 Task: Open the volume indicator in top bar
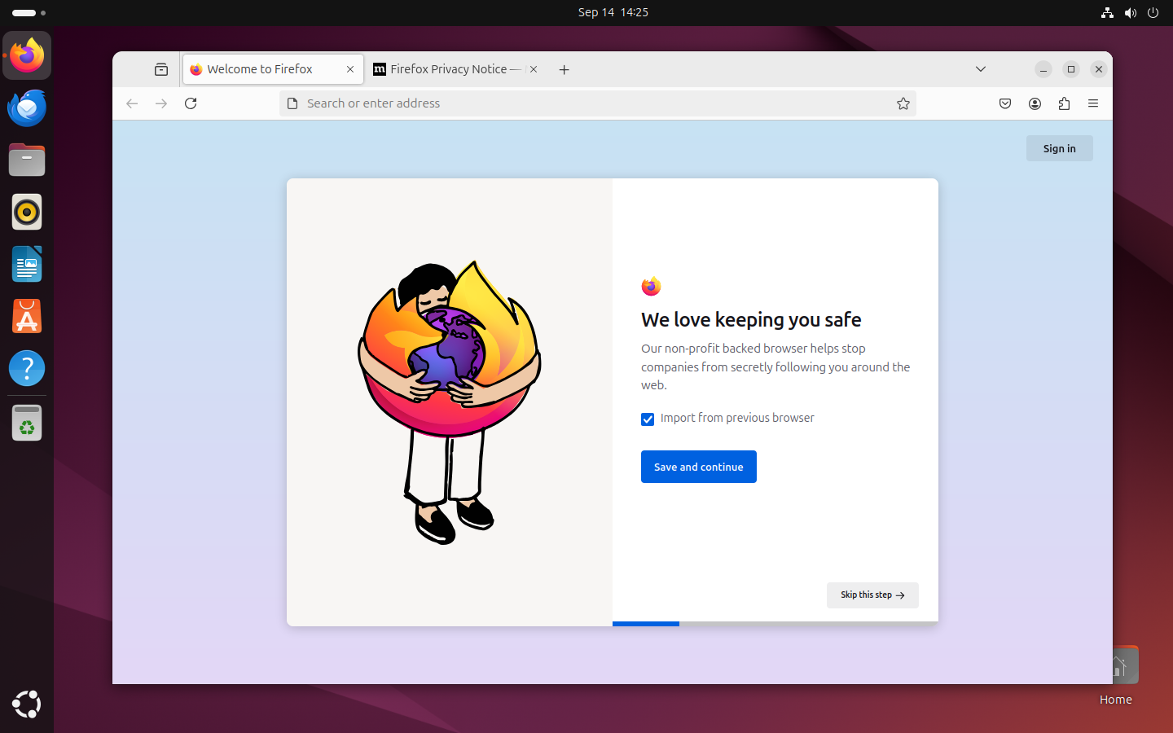(x=1130, y=12)
